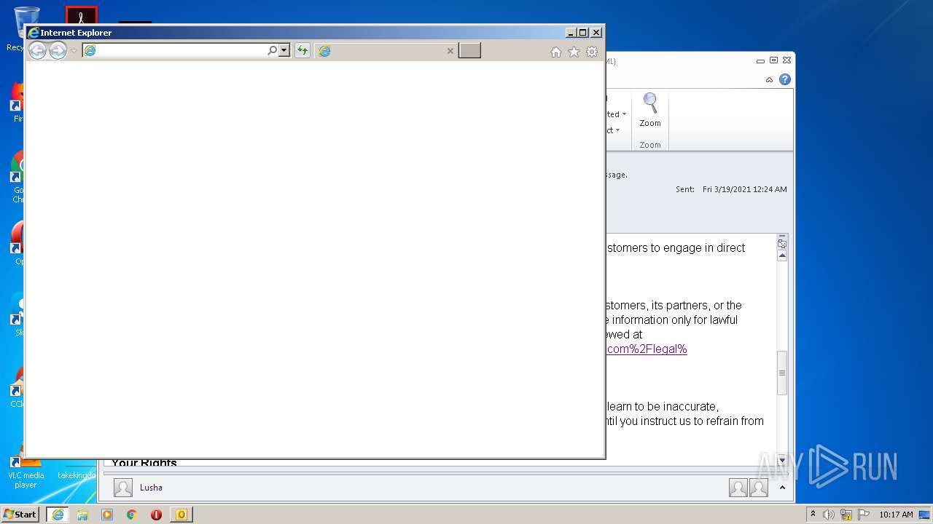The image size is (933, 524).
Task: Collapse the Outlook ribbon
Action: pyautogui.click(x=769, y=80)
